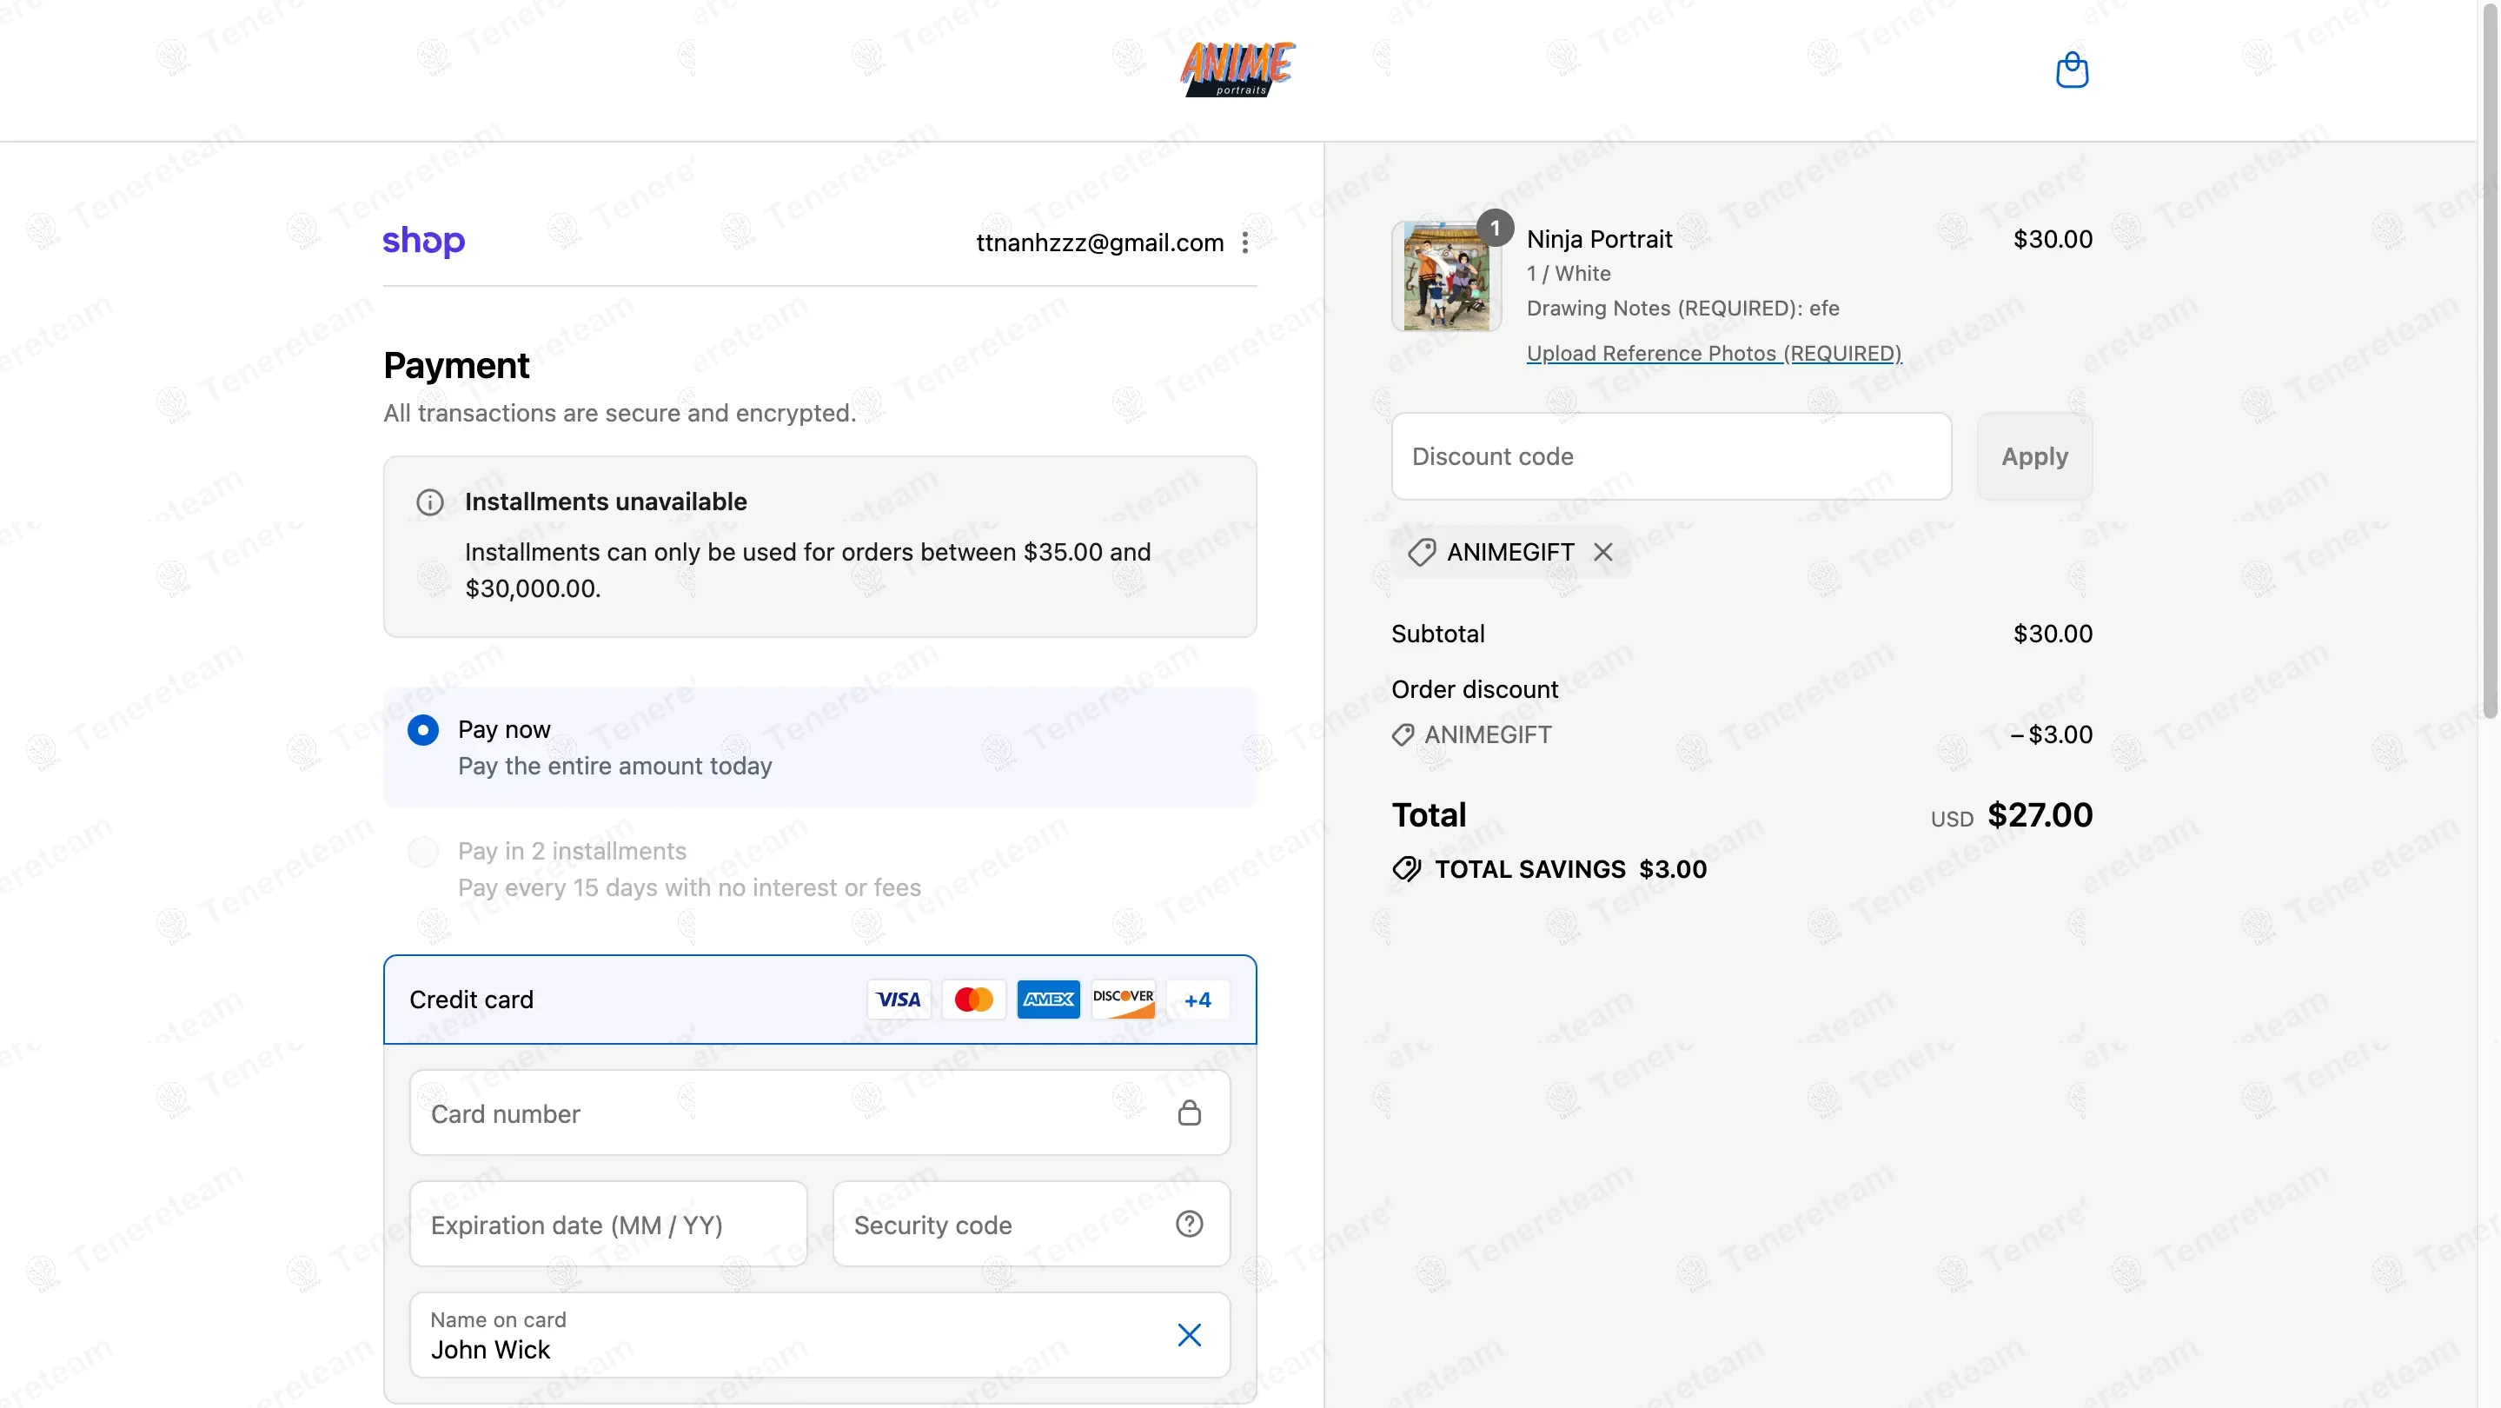Open the Security code help icon
This screenshot has height=1408, width=2501.
pos(1190,1225)
